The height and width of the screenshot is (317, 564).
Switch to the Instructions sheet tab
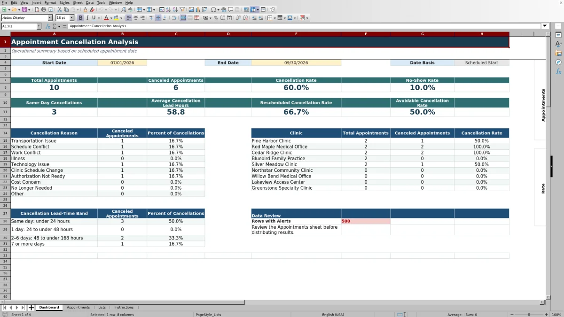click(x=124, y=308)
